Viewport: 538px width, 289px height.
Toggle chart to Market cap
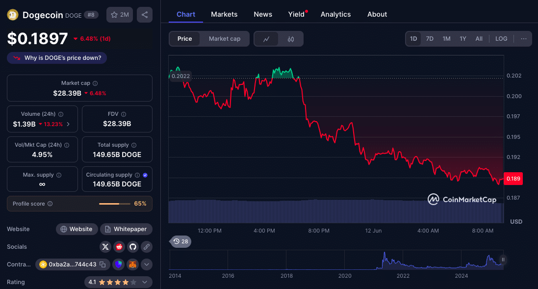(224, 39)
